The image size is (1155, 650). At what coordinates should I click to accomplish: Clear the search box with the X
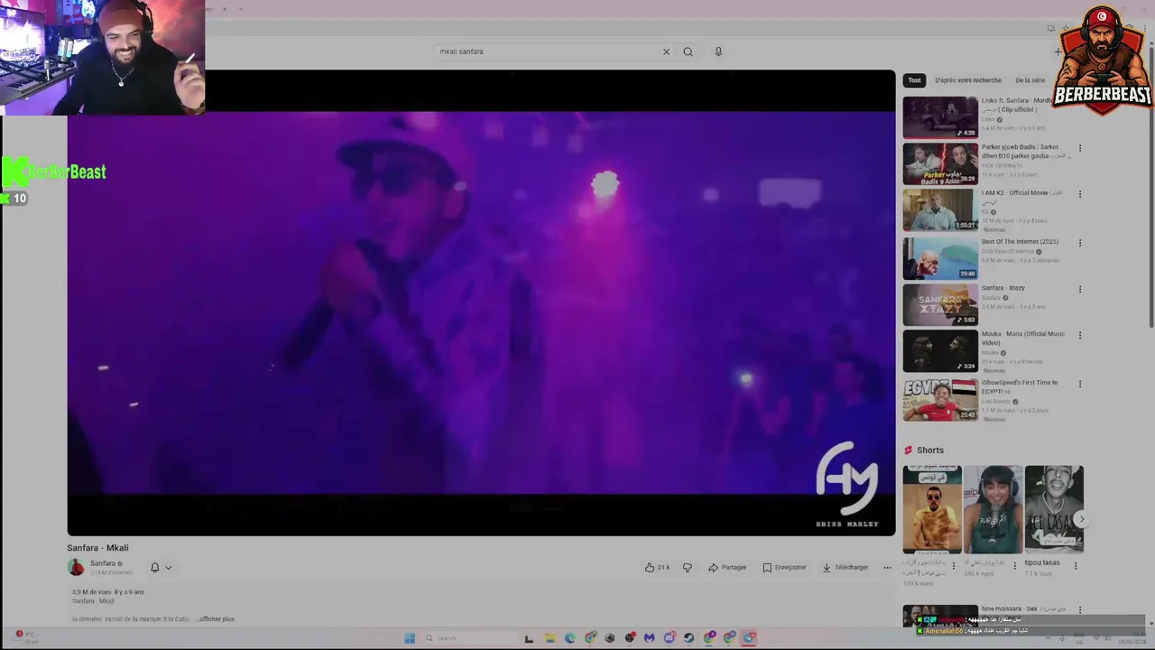666,51
